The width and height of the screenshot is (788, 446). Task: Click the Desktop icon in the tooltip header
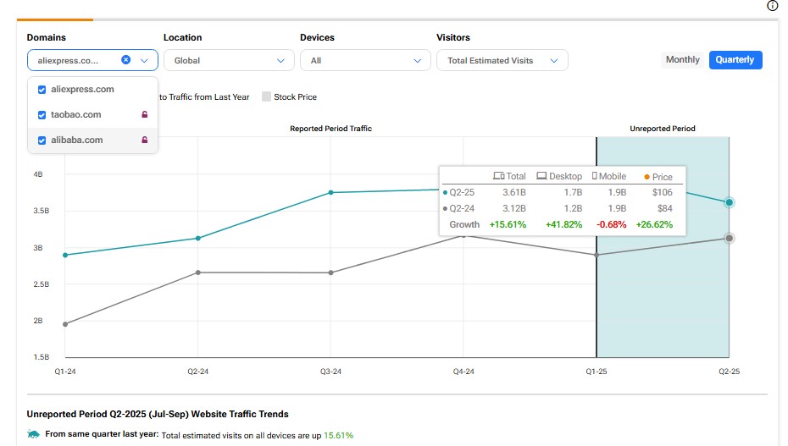(541, 176)
